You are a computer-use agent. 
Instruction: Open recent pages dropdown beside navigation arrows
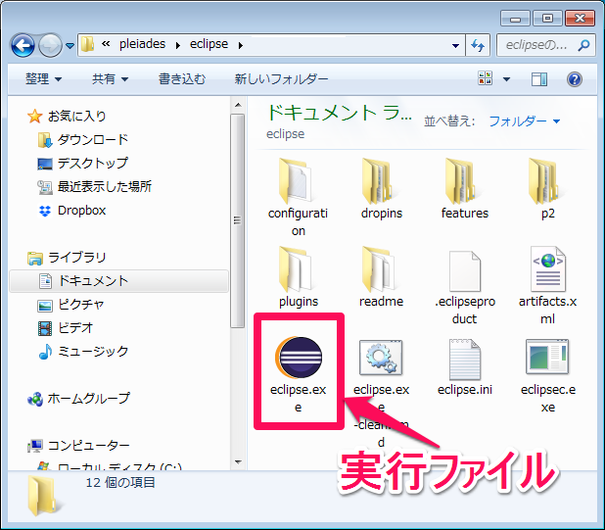pos(70,45)
